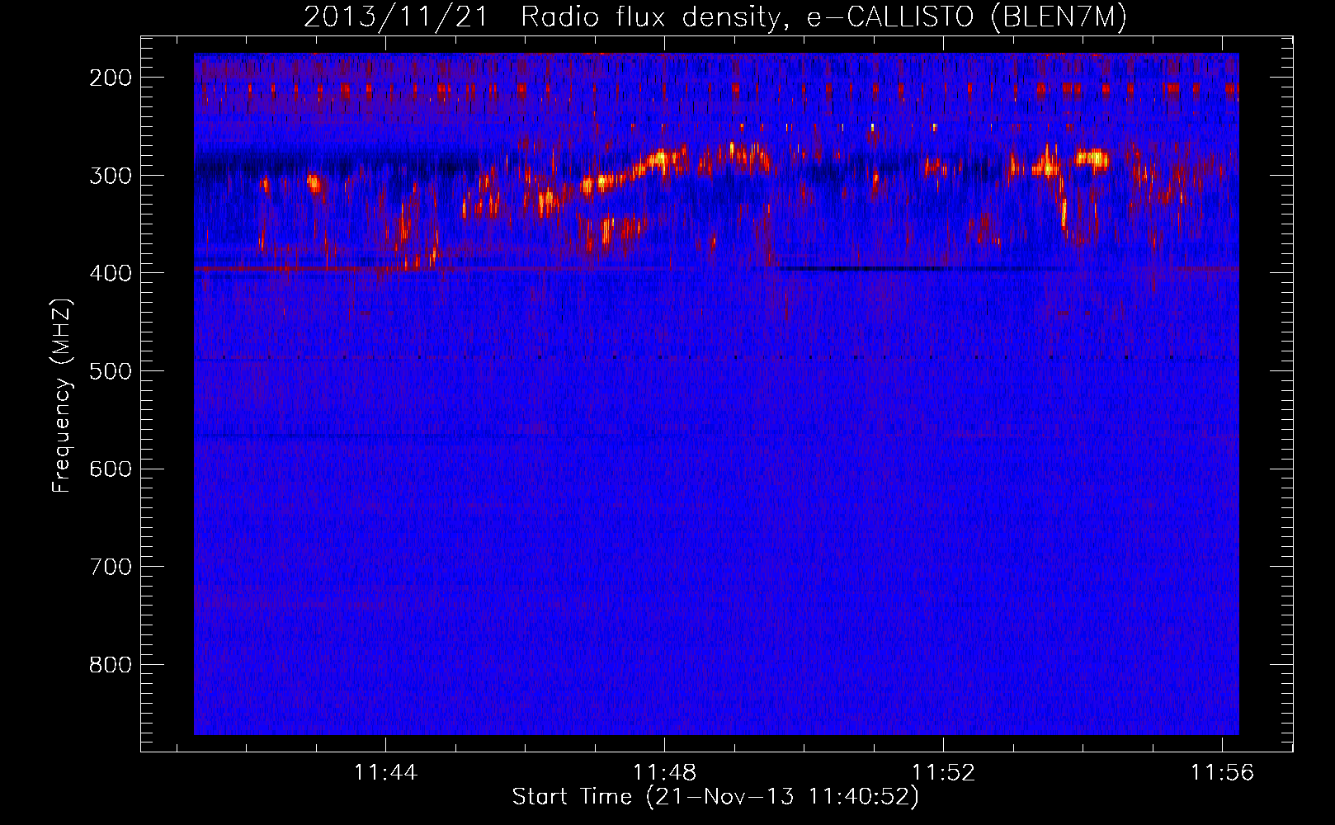1335x825 pixels.
Task: Click the plot title '2013/11/21 Radio flux density'
Action: coord(542,17)
